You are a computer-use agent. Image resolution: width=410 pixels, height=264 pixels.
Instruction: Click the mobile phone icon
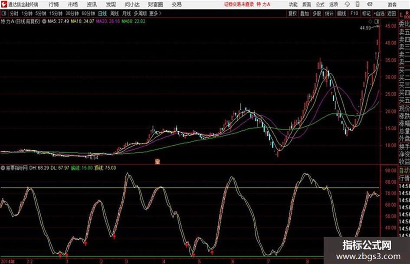358,4
